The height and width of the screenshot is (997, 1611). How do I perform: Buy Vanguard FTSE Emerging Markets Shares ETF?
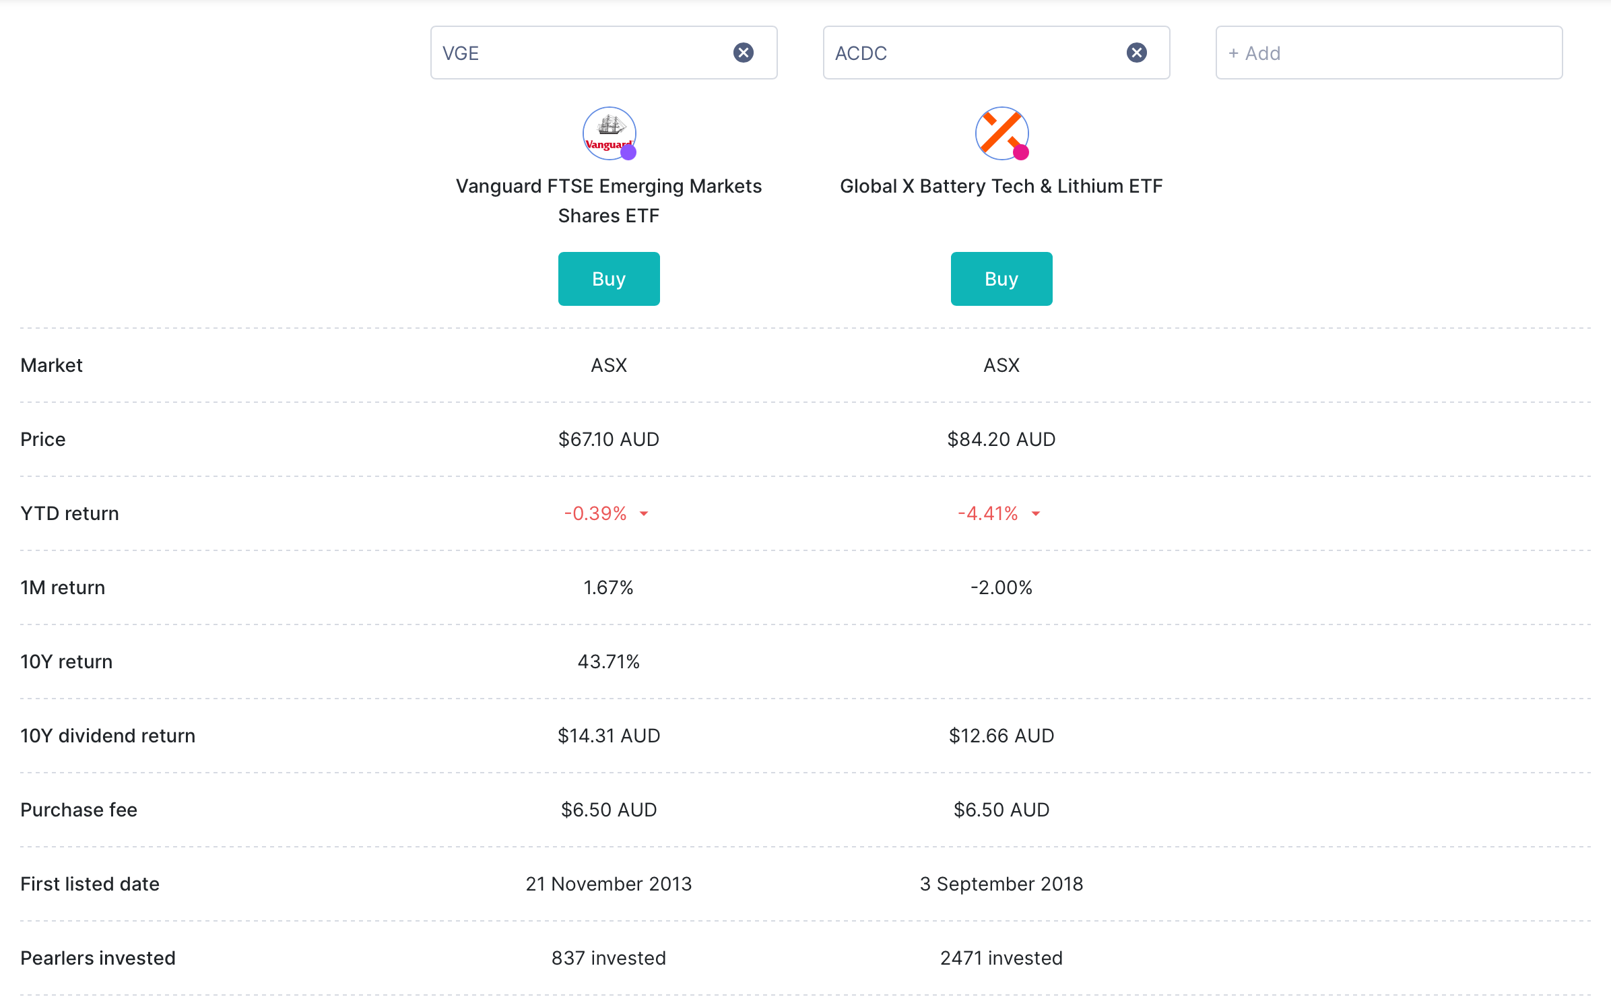point(609,279)
